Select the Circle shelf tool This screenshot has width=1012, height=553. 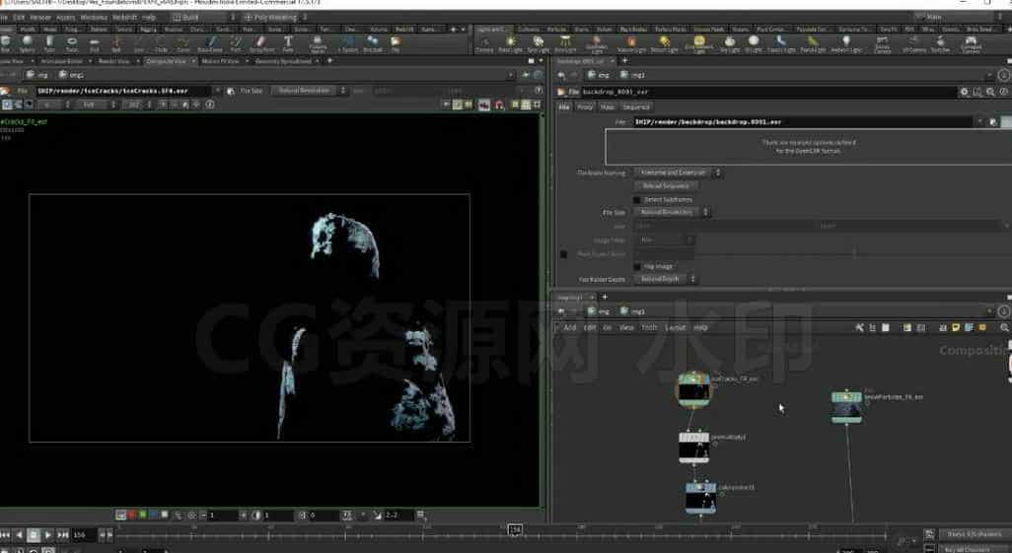point(162,44)
